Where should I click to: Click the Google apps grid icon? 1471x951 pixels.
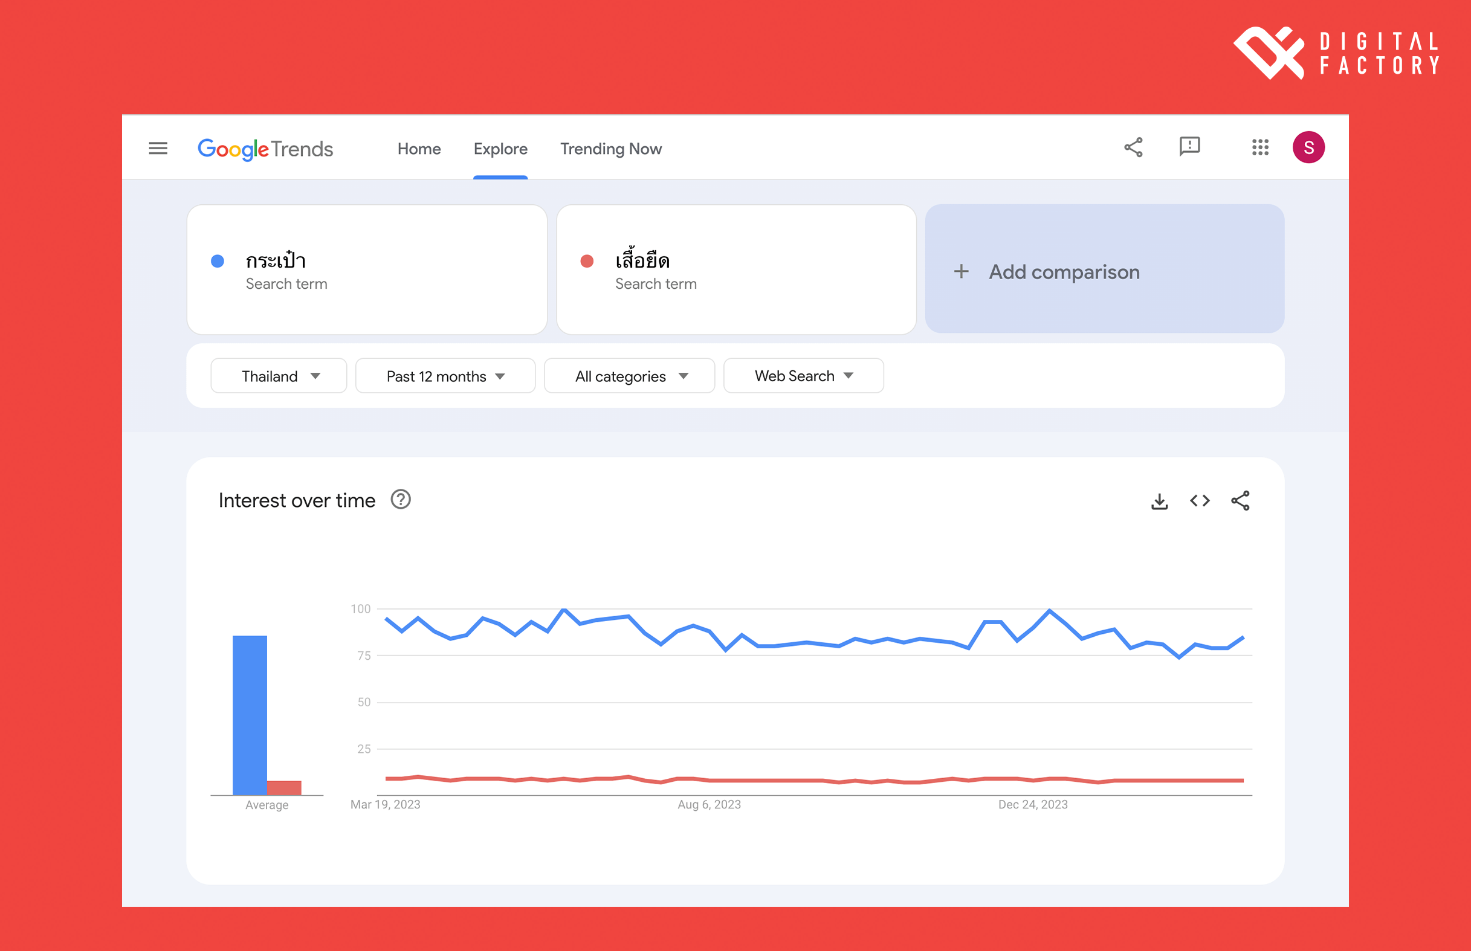(1260, 148)
